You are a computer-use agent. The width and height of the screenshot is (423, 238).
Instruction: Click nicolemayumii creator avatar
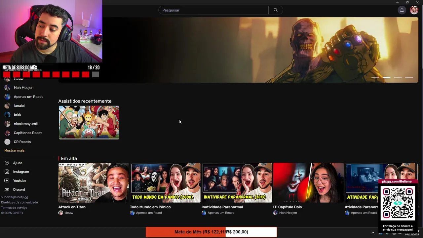point(7,124)
